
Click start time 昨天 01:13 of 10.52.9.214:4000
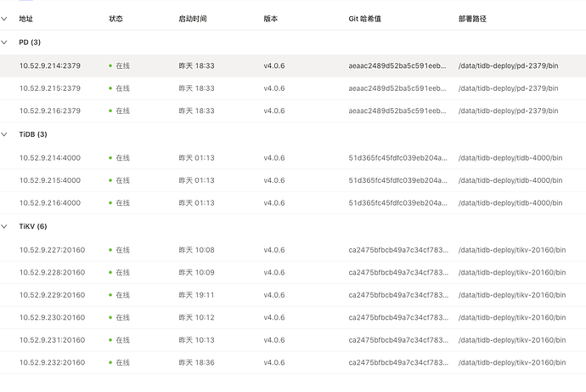pyautogui.click(x=196, y=158)
